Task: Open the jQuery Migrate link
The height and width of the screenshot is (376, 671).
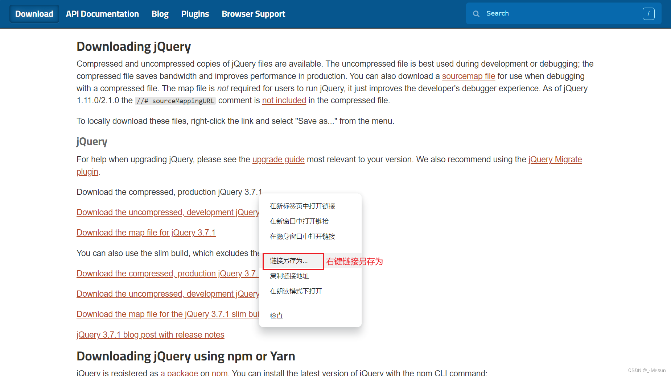Action: pos(555,159)
